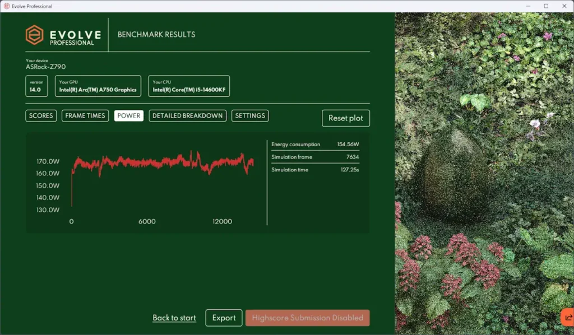Click the 12000 x-axis label
The height and width of the screenshot is (335, 574).
222,221
